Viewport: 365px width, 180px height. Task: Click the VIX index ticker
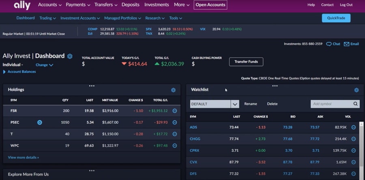[x=202, y=29]
